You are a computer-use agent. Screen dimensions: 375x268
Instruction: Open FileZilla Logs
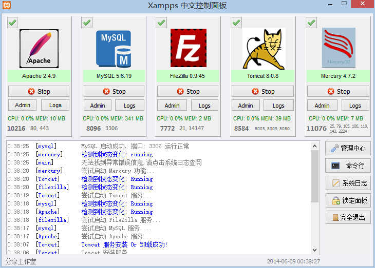tap(204, 106)
